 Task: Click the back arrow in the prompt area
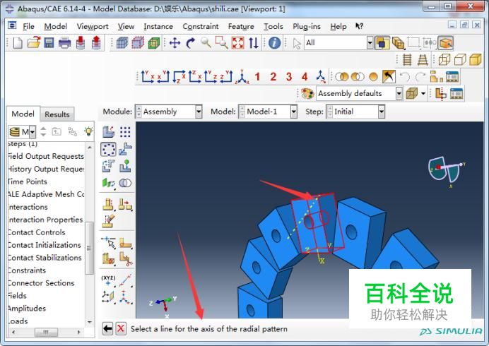pyautogui.click(x=107, y=328)
